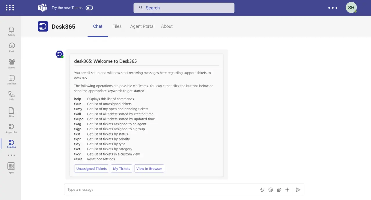371x200 pixels.
Task: Toggle the Try the new Teams switch
Action: [89, 8]
